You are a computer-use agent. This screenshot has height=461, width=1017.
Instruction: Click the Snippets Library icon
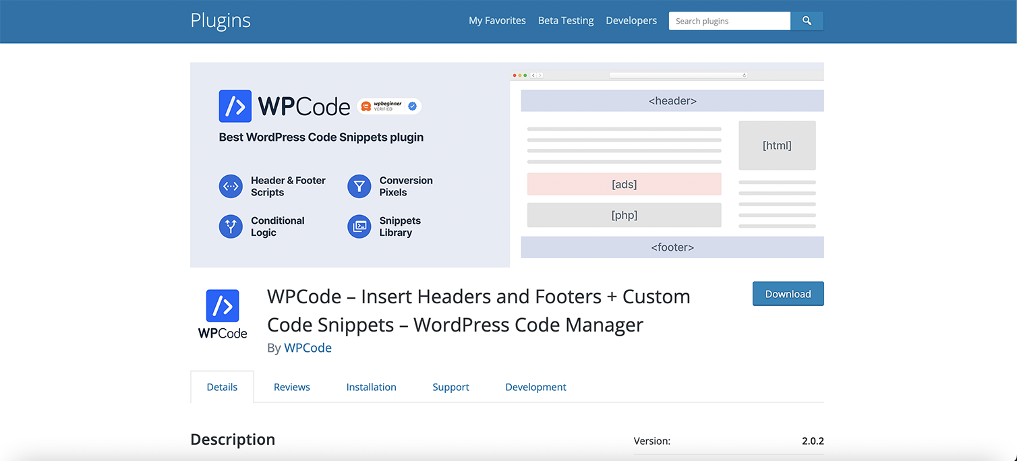click(x=359, y=226)
